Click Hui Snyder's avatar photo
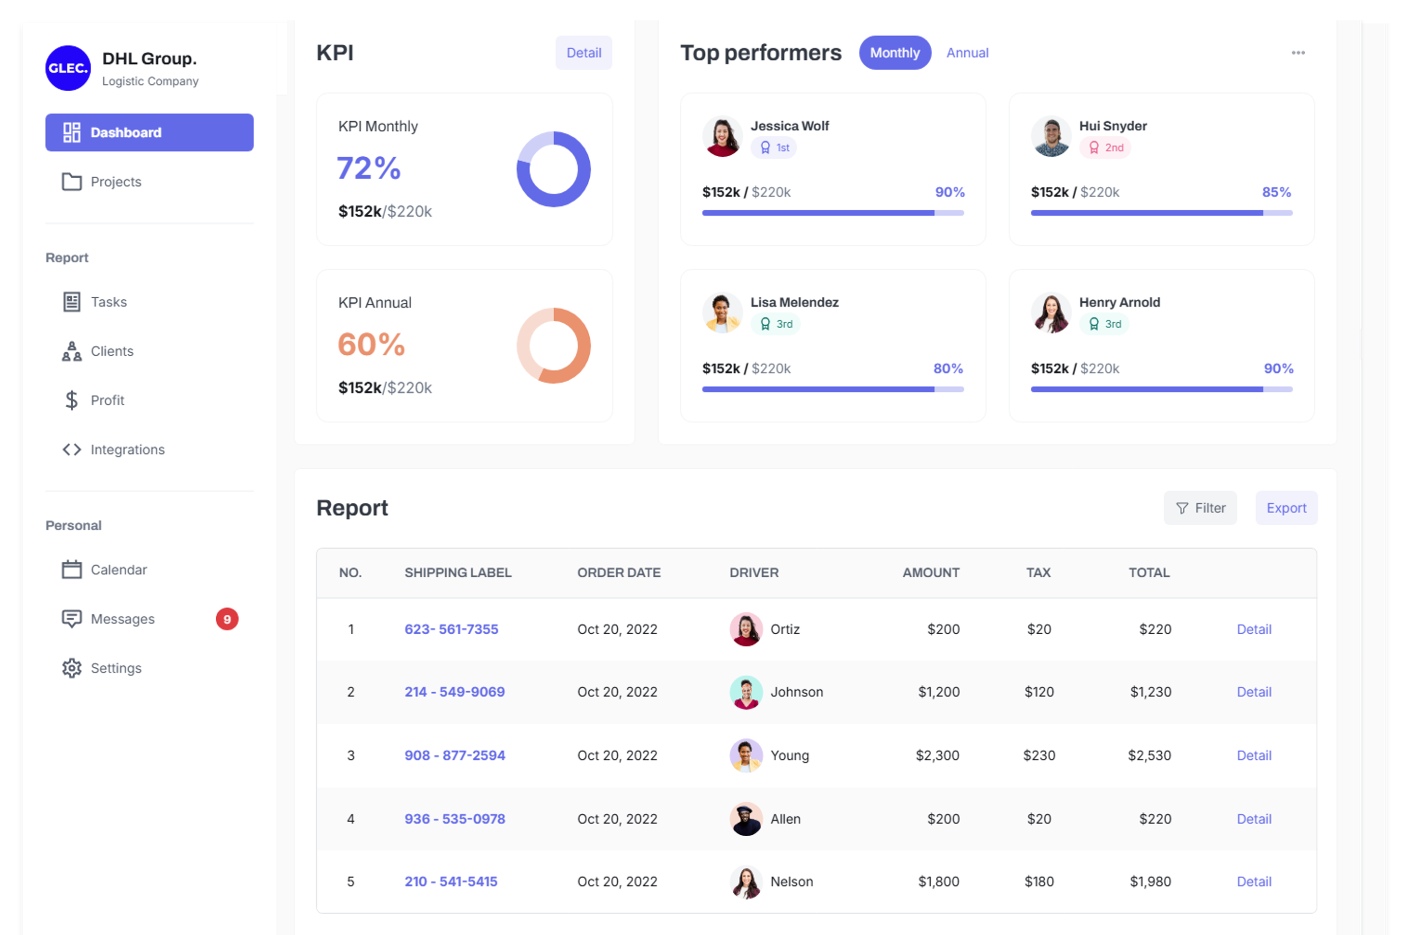1408x935 pixels. click(1051, 136)
